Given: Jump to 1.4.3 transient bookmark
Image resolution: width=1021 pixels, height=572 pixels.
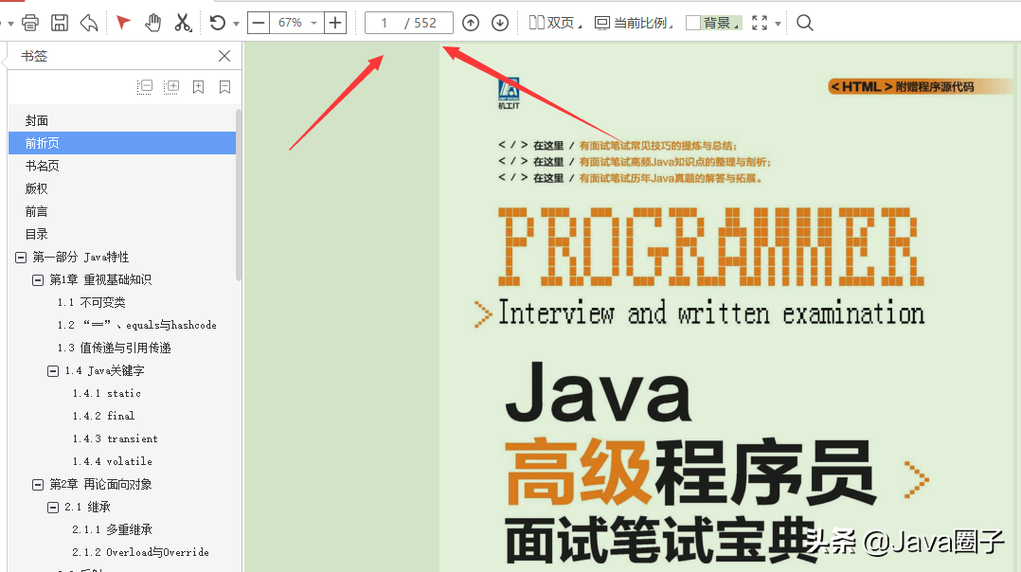Looking at the screenshot, I should click(x=116, y=438).
